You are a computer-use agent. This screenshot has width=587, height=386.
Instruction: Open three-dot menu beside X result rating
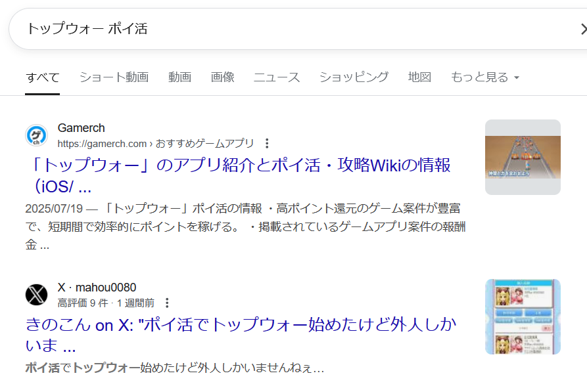(x=167, y=303)
